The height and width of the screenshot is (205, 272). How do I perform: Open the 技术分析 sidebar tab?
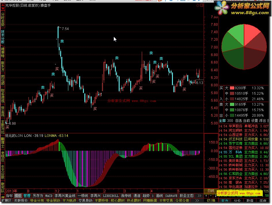click(3, 37)
